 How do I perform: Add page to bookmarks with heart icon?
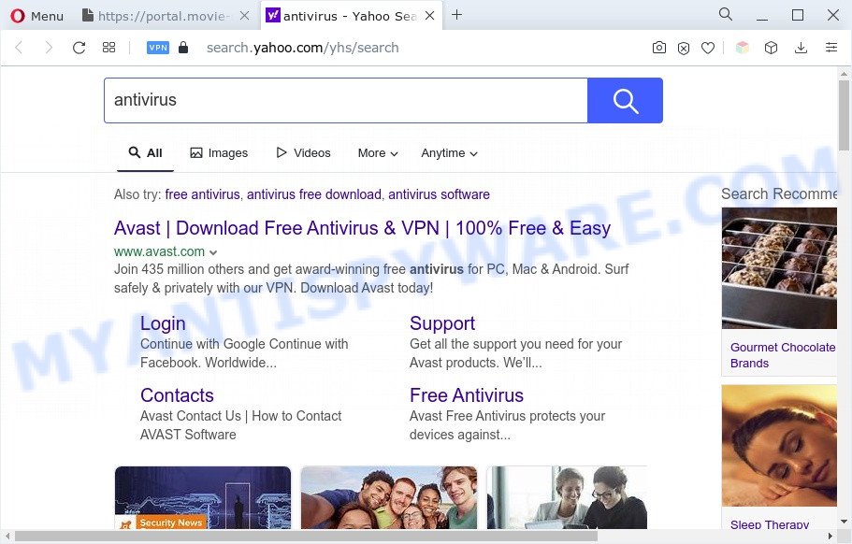tap(707, 49)
